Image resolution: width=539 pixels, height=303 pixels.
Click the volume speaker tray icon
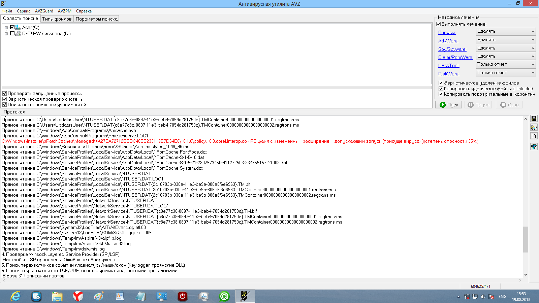(x=483, y=297)
